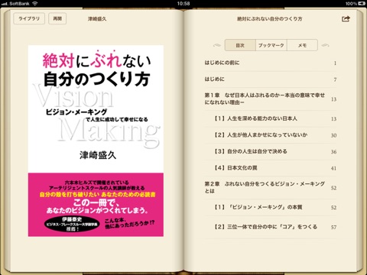Tap the 10:58 clock in status bar
Screen dimensions: 367x275
183,4
